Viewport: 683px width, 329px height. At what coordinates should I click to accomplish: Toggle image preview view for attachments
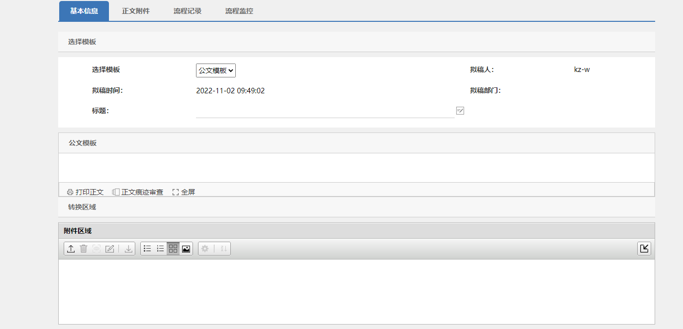click(186, 249)
